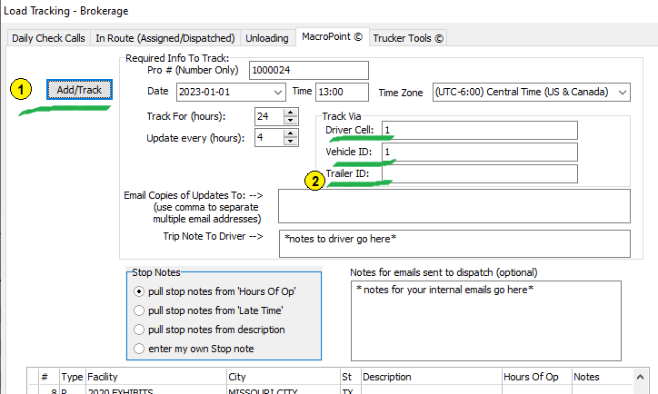This screenshot has width=658, height=394.
Task: Decrease the Update every hours value
Action: tap(290, 142)
